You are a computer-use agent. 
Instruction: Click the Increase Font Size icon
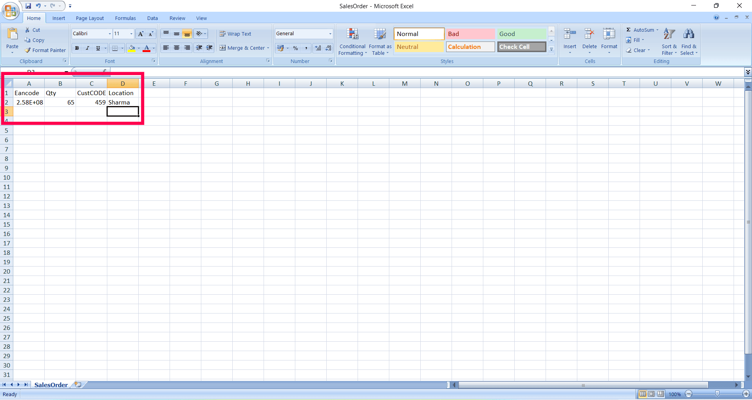[141, 34]
